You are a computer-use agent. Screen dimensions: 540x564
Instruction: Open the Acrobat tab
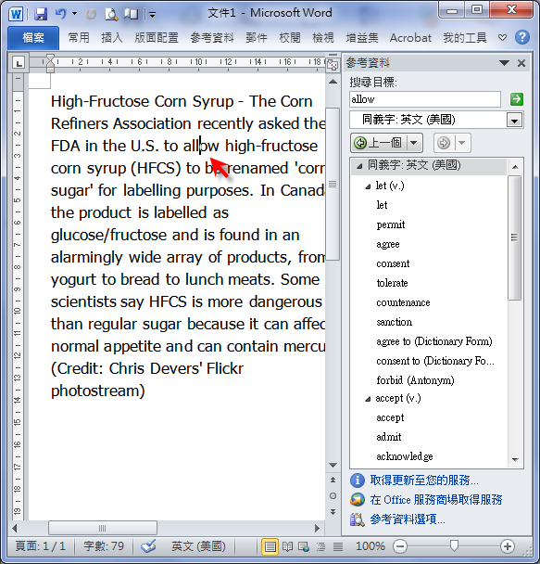410,37
